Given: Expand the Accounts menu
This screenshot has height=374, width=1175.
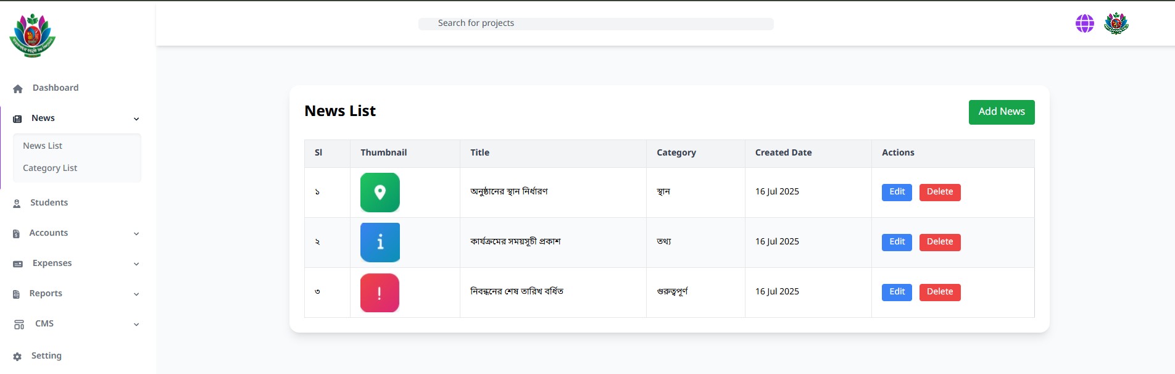Looking at the screenshot, I should (136, 234).
